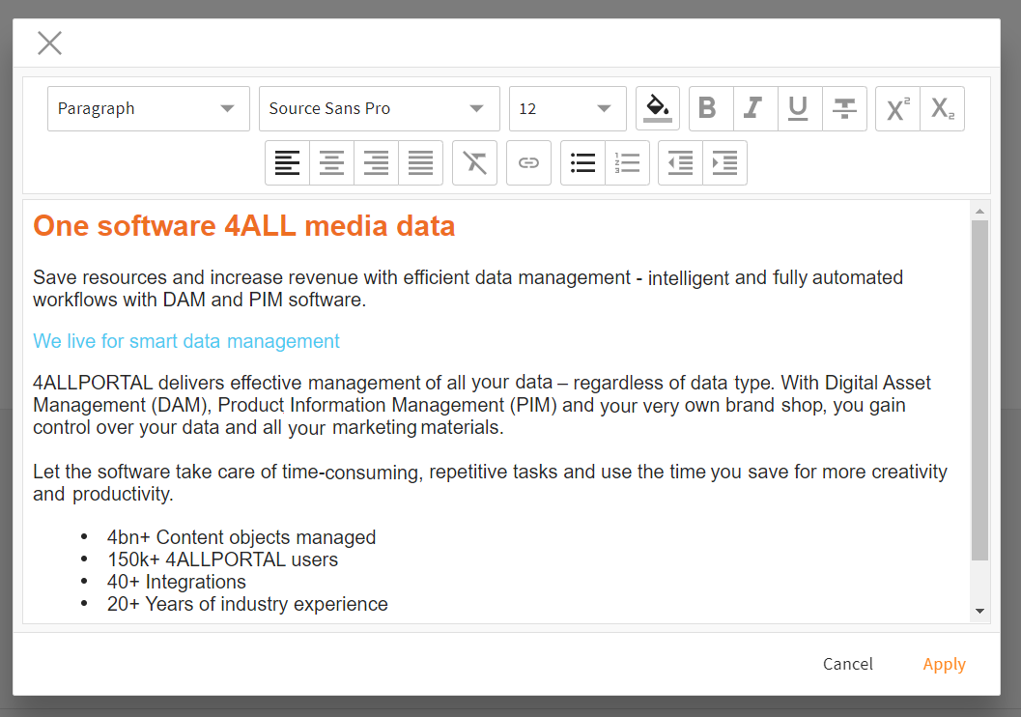
Task: Open the fill color bucket picker
Action: coord(658,109)
